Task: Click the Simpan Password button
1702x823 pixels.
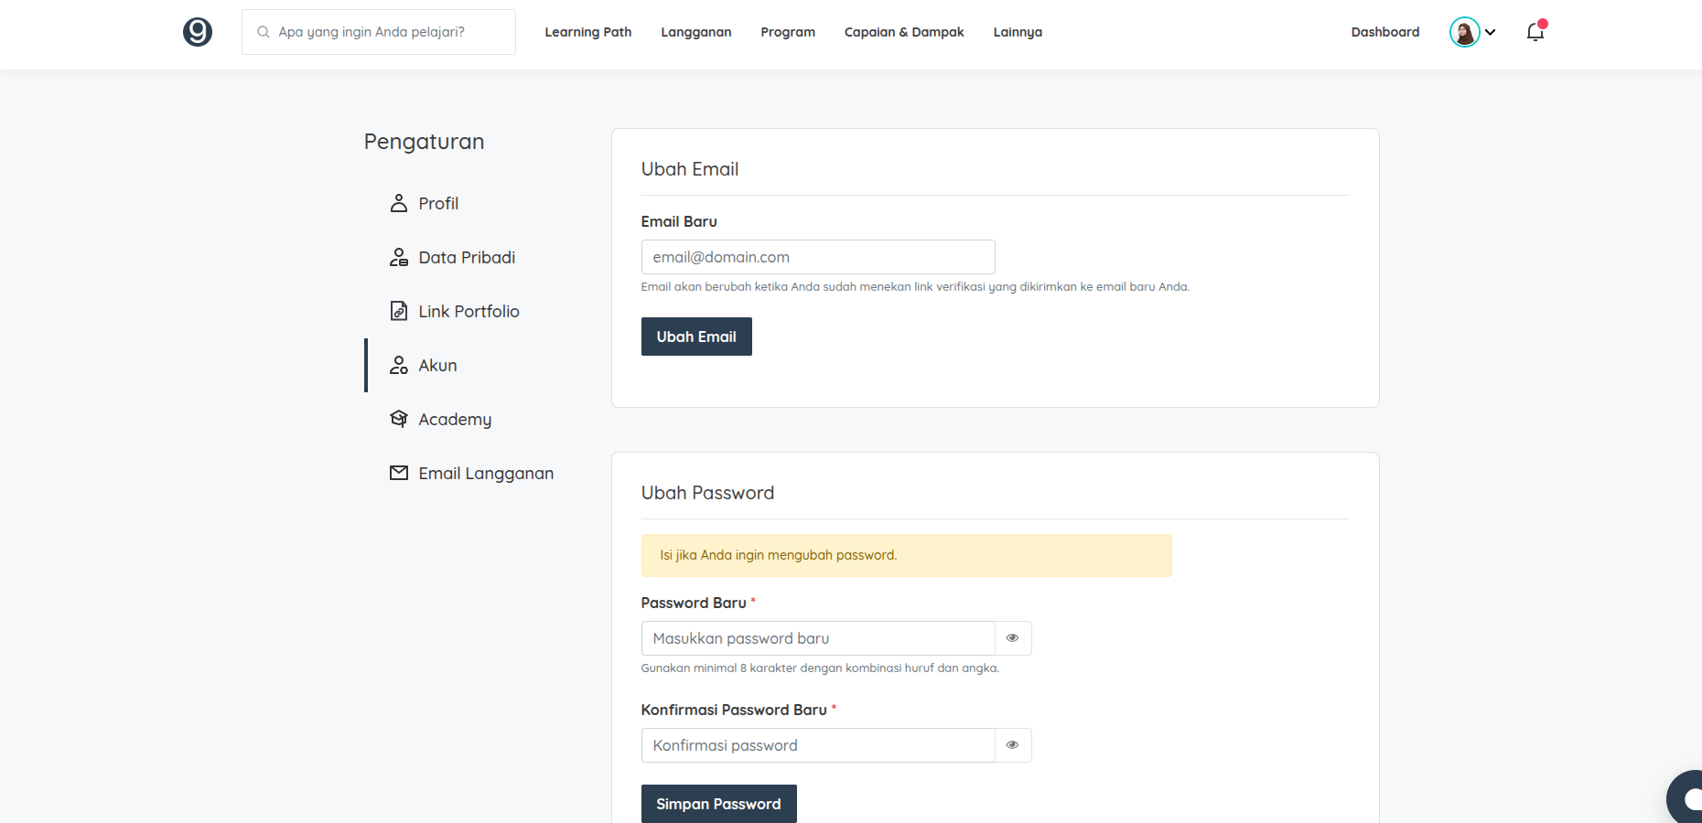Action: click(x=718, y=804)
